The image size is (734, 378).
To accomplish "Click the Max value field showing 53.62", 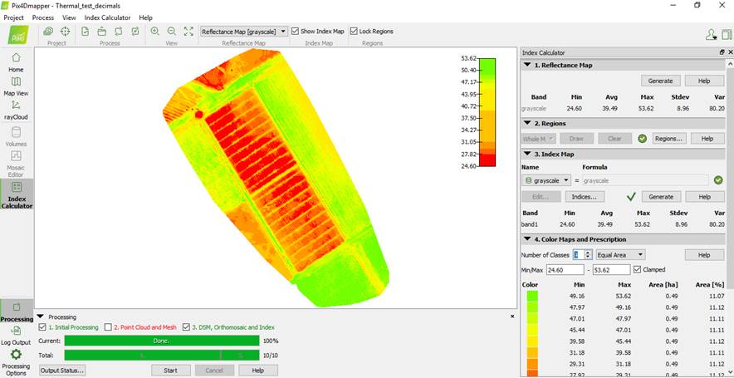I will (611, 270).
